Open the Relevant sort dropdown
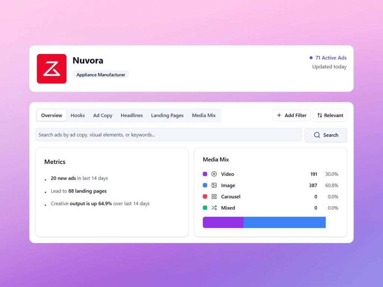 tap(330, 115)
